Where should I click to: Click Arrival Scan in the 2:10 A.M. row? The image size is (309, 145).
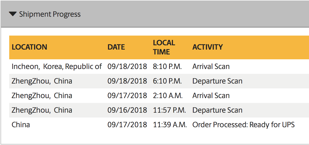tap(211, 96)
